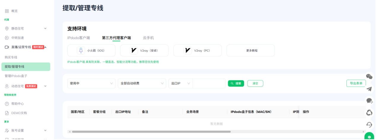Click the DEMO document file icon
The image size is (377, 140).
point(7,113)
